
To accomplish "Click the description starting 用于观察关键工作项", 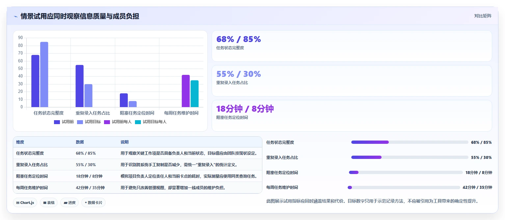I will click(x=189, y=153).
